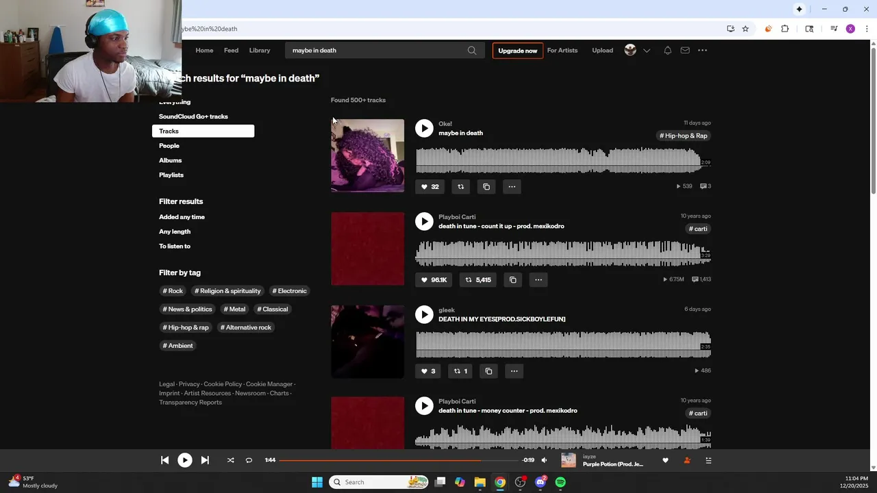The image size is (877, 493).
Task: Like 'maybe in death' with 32 likes
Action: click(430, 186)
